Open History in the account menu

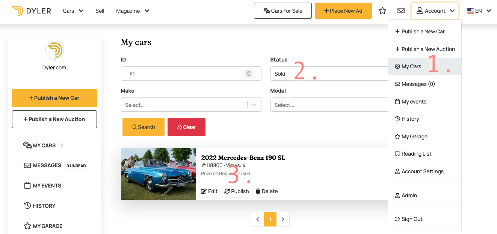(424, 119)
